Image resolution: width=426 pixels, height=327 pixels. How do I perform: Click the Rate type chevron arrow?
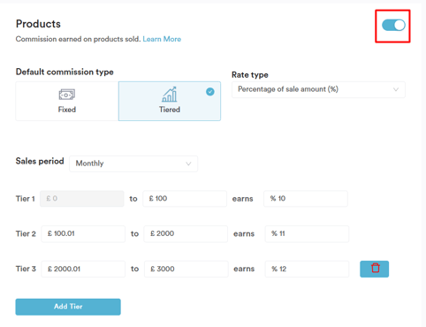point(396,89)
